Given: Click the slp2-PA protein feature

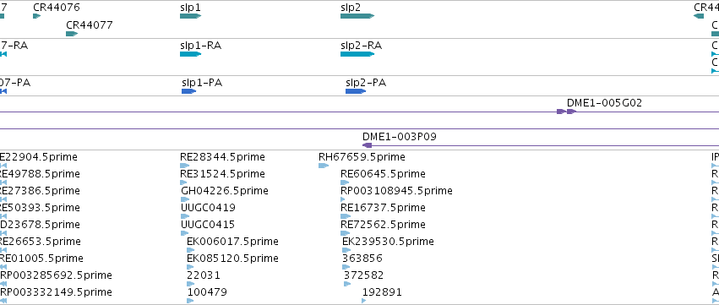Looking at the screenshot, I should tap(356, 91).
